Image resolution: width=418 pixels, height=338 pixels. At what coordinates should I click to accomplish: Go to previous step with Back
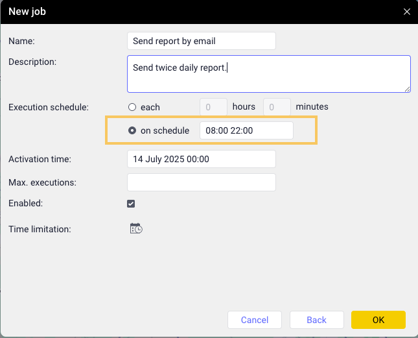[316, 320]
